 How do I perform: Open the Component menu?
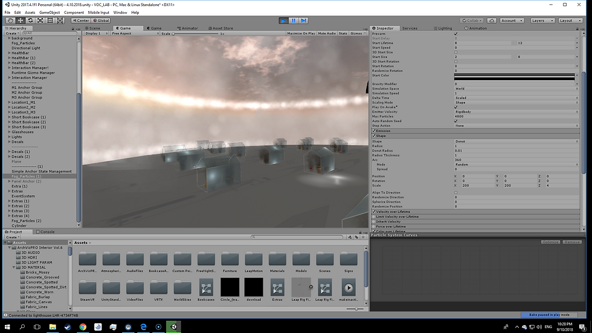point(74,13)
